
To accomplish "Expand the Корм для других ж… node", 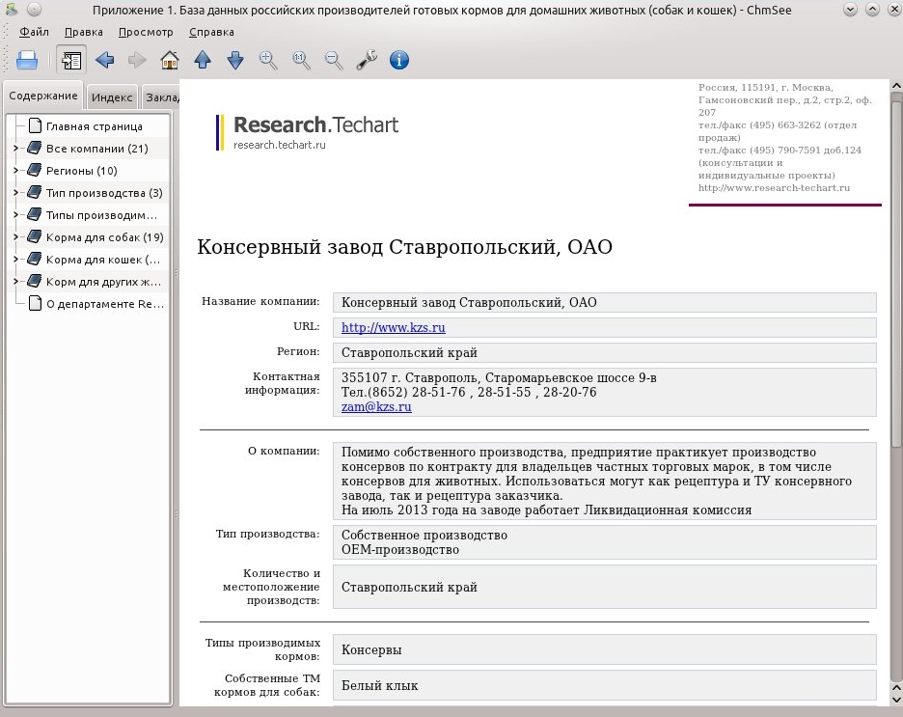I will coord(15,282).
